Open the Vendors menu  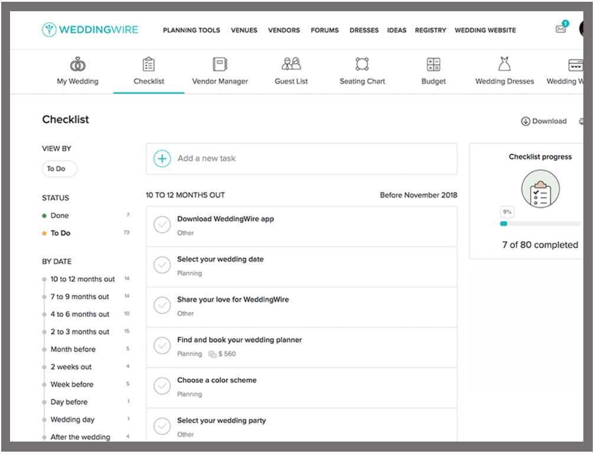284,30
